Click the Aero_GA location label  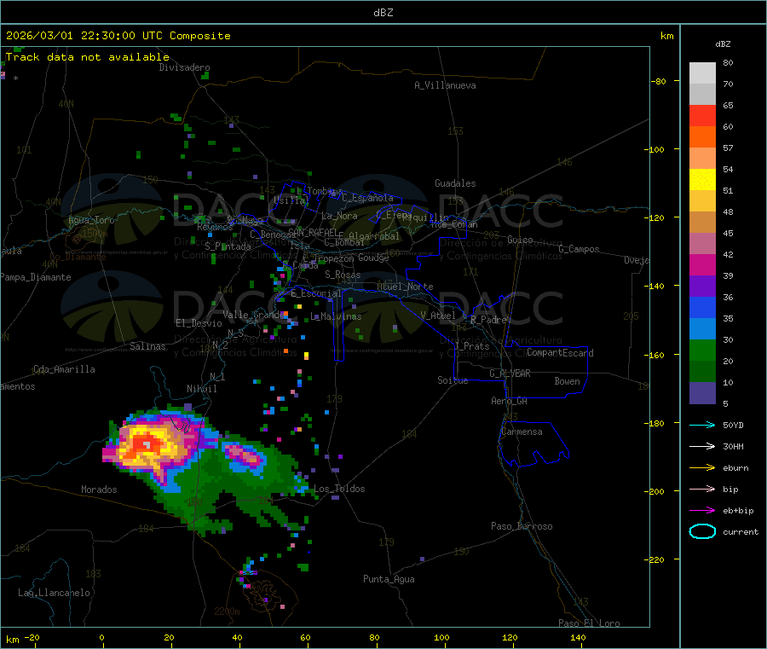509,401
